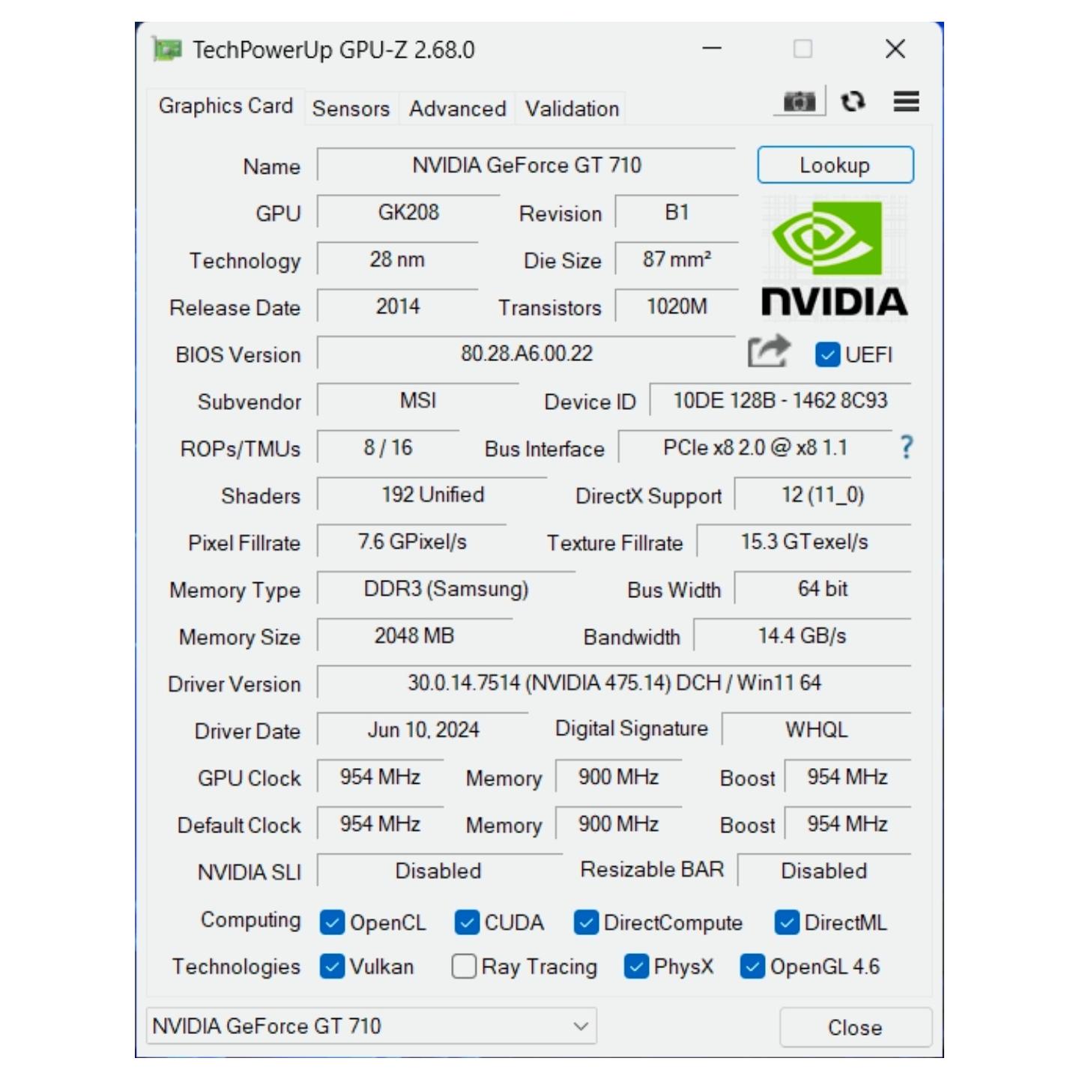Expand the GPU selection dropdown
Screen dimensions: 1079x1079
[x=581, y=1026]
